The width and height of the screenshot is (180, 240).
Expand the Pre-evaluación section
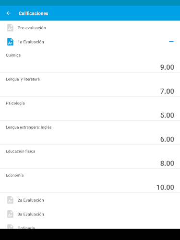point(90,28)
